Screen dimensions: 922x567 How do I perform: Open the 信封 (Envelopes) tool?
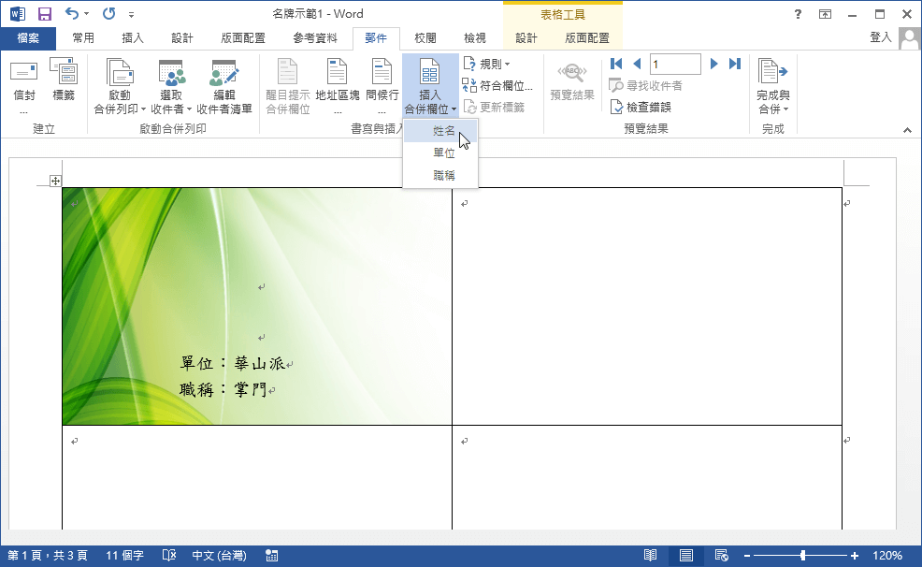22,82
